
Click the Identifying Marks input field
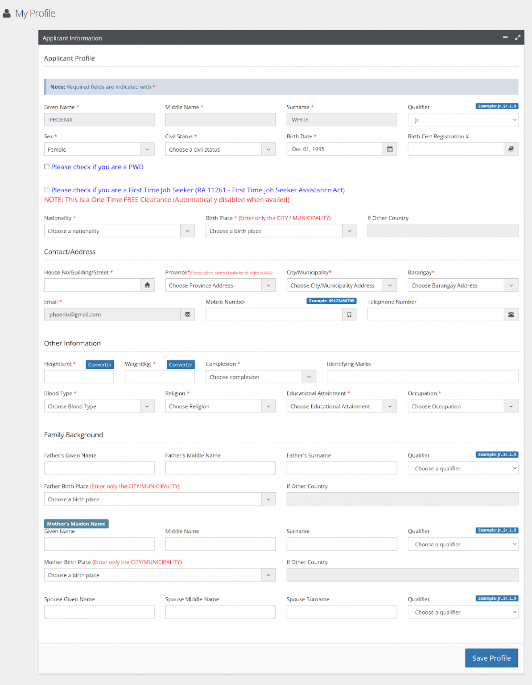tap(422, 377)
